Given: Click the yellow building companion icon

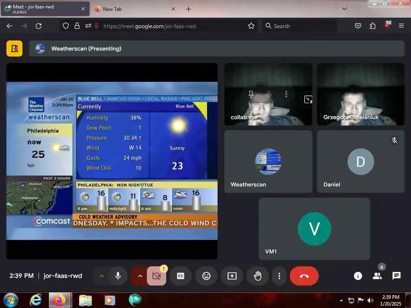Looking at the screenshot, I should coord(14,49).
